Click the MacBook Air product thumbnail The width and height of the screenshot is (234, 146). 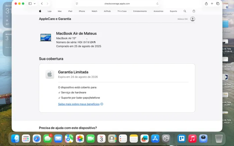[46, 38]
